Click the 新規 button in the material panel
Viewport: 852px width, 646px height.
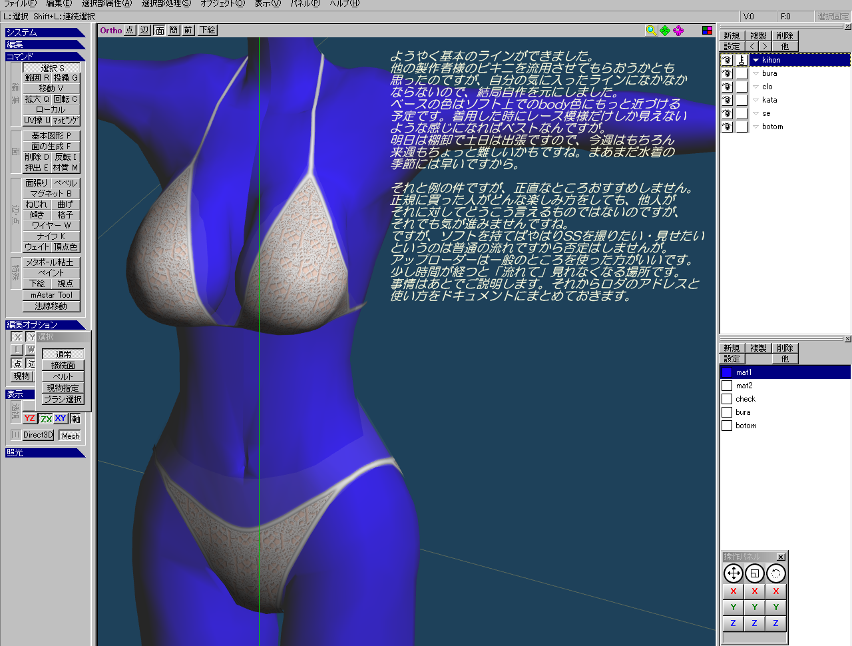(732, 348)
